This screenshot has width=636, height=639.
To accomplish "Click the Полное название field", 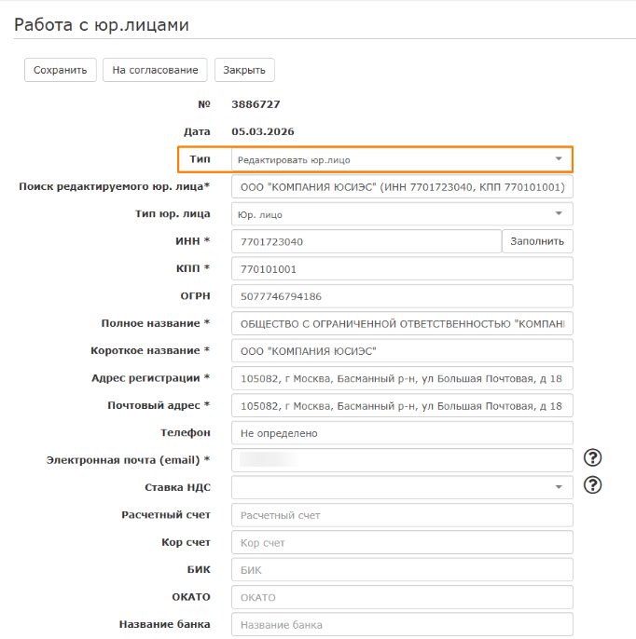I will pos(401,323).
